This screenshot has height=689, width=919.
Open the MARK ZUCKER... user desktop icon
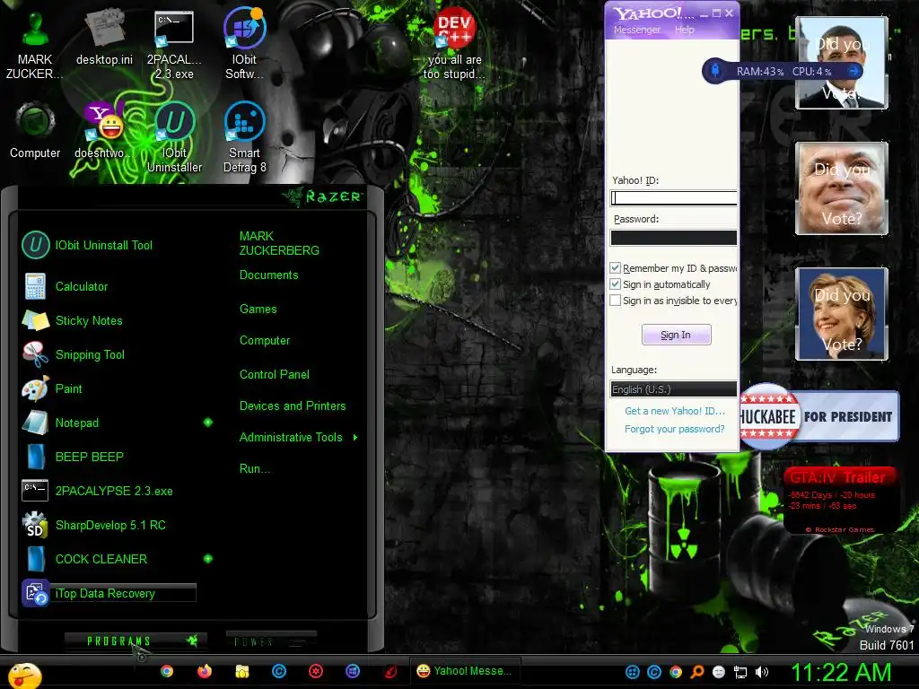pos(35,45)
